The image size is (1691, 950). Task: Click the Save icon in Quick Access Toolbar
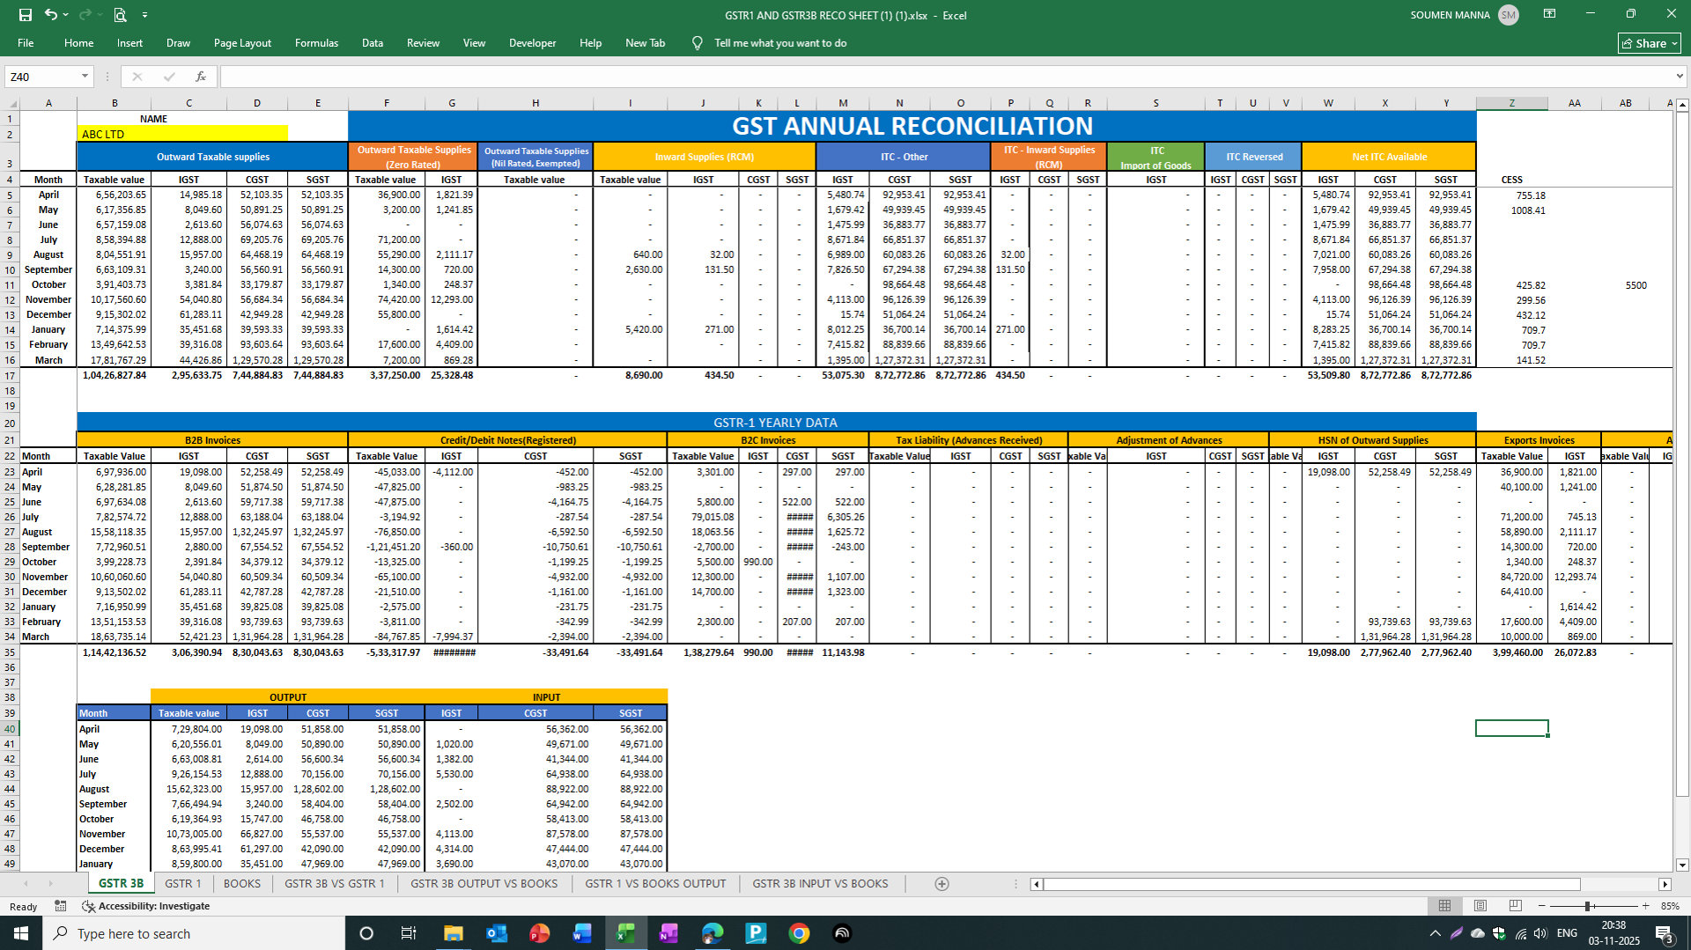[x=25, y=15]
